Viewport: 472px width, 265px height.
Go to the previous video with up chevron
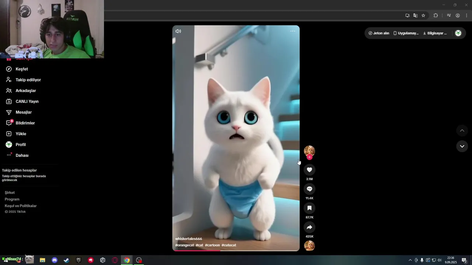click(462, 131)
